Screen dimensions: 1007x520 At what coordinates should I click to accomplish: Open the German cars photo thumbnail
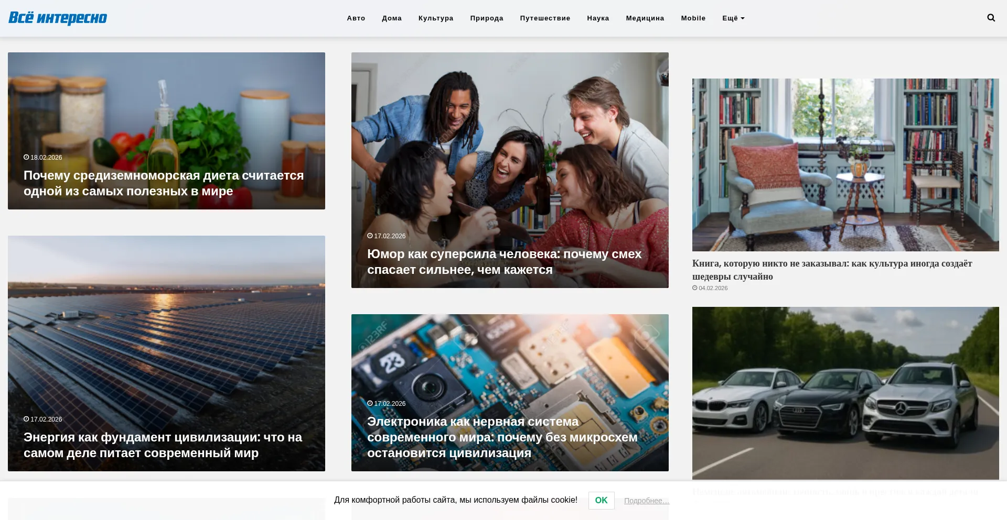(x=845, y=393)
